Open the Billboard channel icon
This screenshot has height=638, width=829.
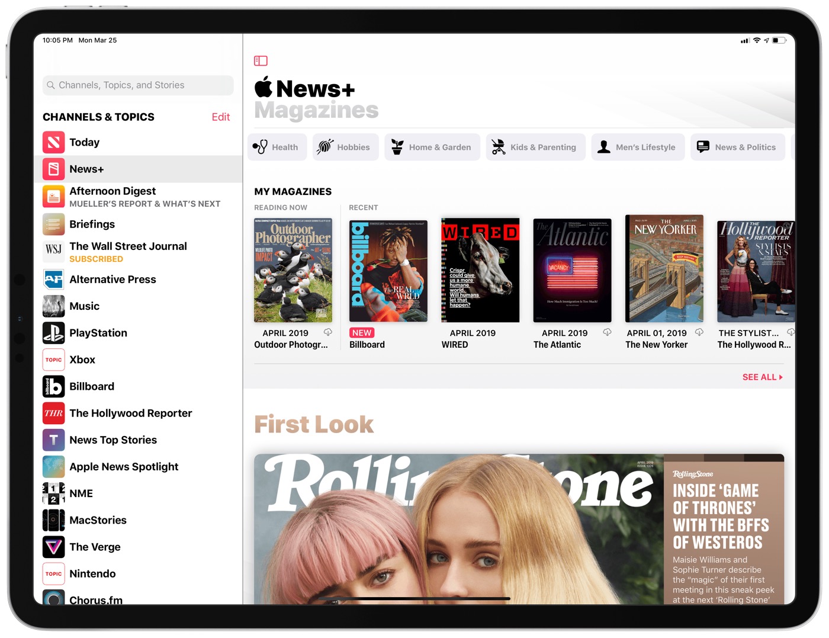pyautogui.click(x=53, y=386)
